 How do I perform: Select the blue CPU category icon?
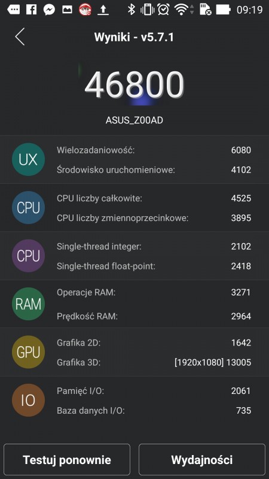pos(28,208)
